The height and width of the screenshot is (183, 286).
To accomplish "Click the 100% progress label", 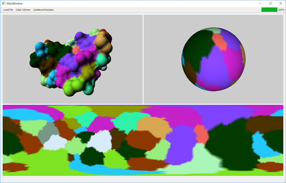I will tap(281, 10).
